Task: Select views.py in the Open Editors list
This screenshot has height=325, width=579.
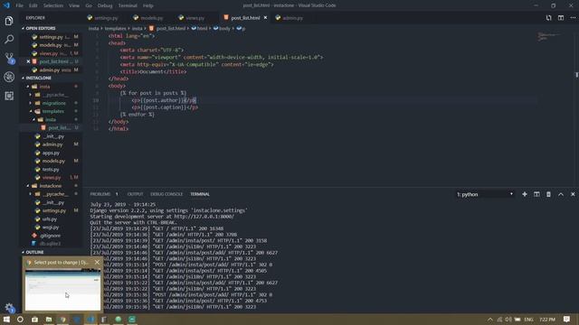Action: tap(48, 53)
